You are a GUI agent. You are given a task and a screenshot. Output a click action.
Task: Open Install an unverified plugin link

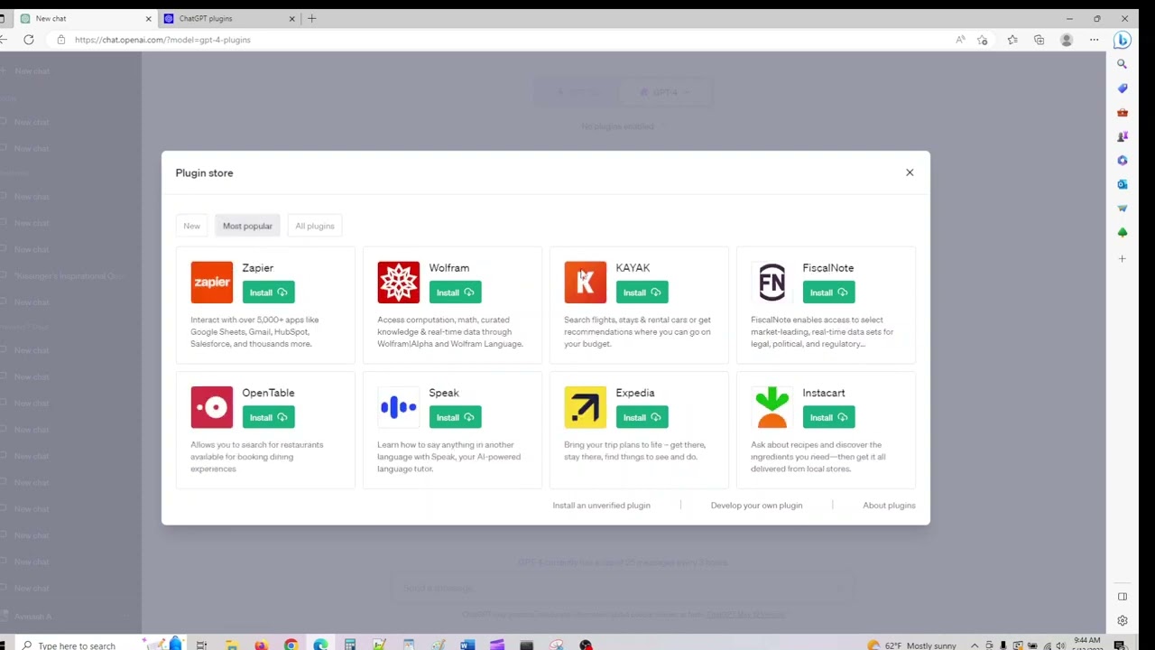tap(601, 506)
